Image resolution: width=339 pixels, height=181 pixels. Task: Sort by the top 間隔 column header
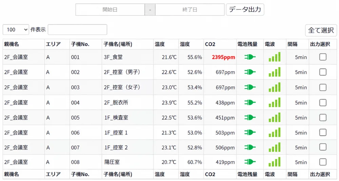[298, 44]
